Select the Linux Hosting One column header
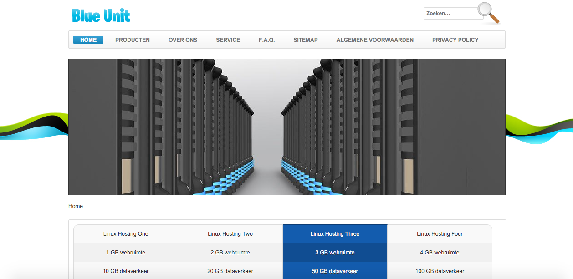The height and width of the screenshot is (279, 573). 126,234
